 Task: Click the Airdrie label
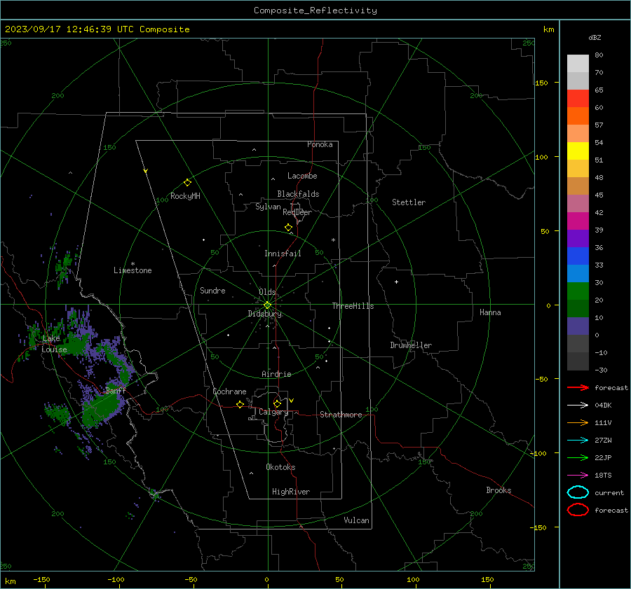(276, 374)
